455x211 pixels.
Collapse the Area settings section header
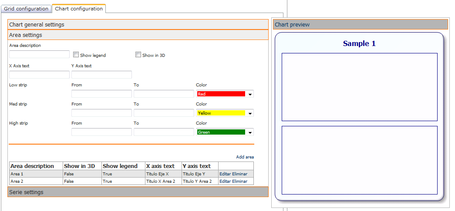tap(138, 35)
